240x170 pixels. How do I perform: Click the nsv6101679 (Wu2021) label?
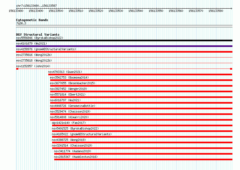(x=32, y=43)
